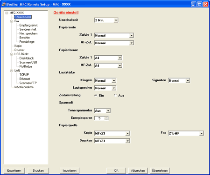Click the Übernehmen button
Screen dimensions: 210x175
tap(160, 171)
